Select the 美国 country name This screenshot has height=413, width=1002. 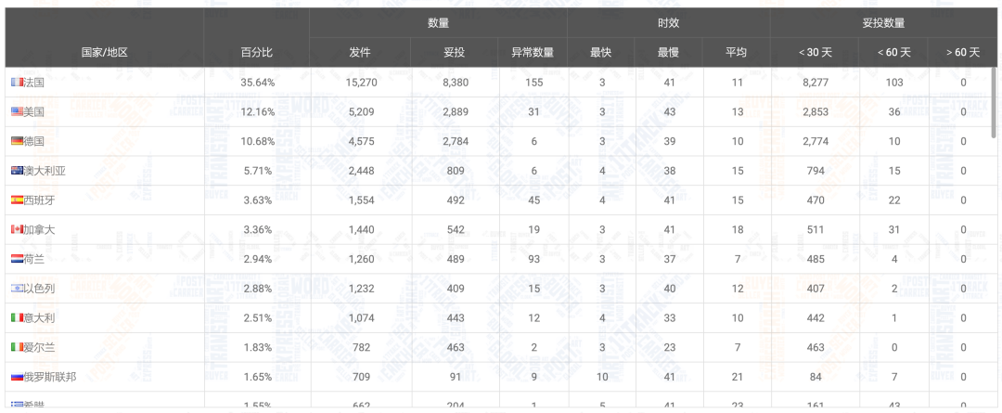point(34,111)
